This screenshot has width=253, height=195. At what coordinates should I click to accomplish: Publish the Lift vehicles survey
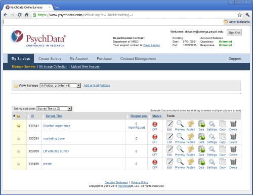click(x=191, y=151)
